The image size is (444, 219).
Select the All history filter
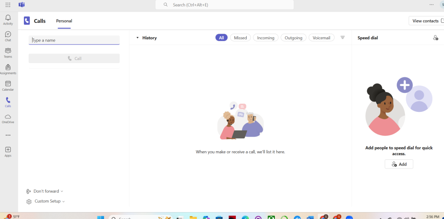221,38
